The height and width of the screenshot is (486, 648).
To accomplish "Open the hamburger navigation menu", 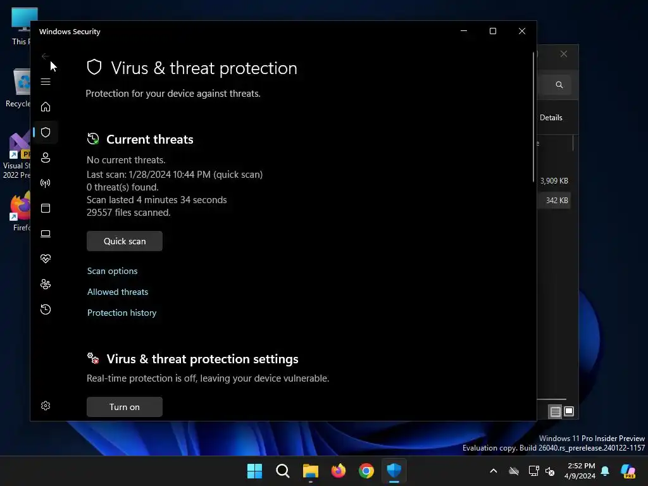I will coord(46,82).
